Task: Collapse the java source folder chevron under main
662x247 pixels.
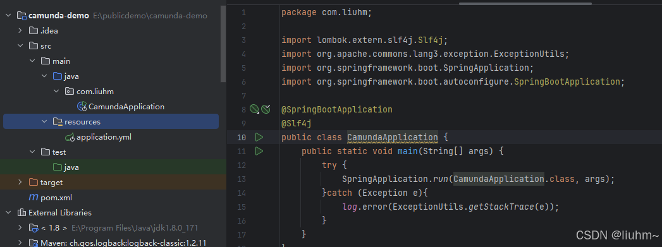Action: pyautogui.click(x=44, y=76)
